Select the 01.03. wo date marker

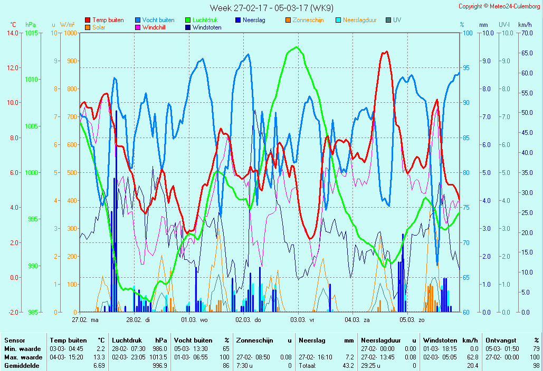coord(195,319)
